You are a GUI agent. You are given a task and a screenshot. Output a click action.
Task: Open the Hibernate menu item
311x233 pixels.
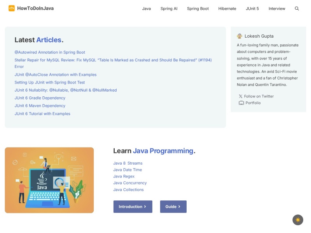coord(227,9)
